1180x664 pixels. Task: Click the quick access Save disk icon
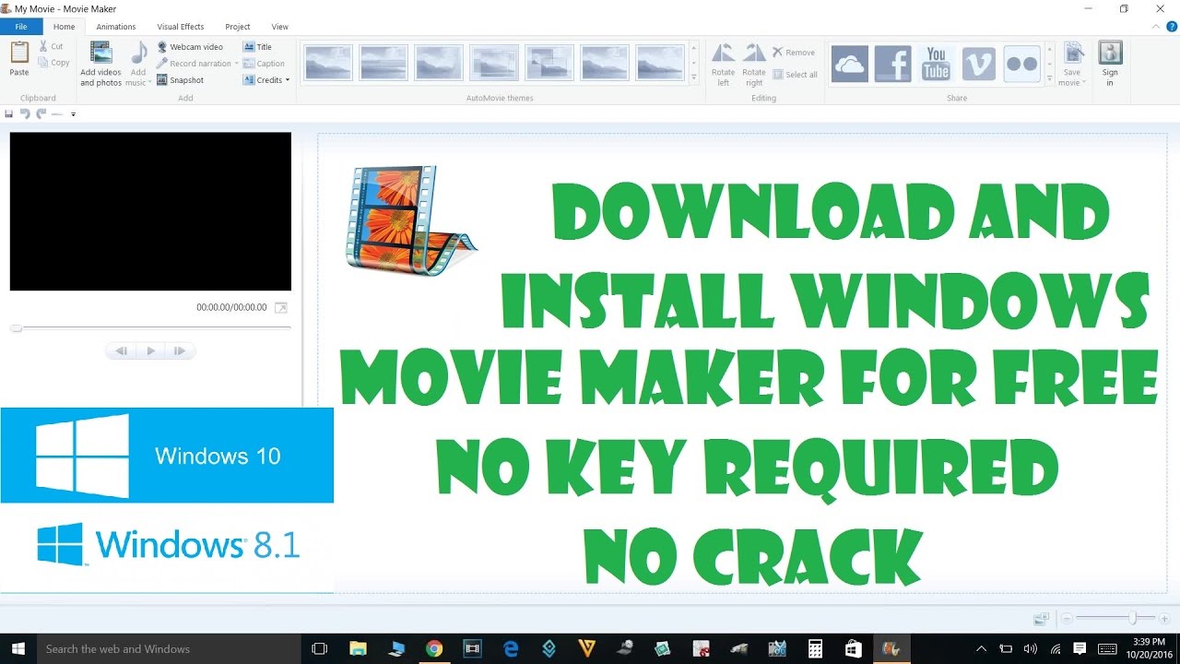pyautogui.click(x=9, y=114)
